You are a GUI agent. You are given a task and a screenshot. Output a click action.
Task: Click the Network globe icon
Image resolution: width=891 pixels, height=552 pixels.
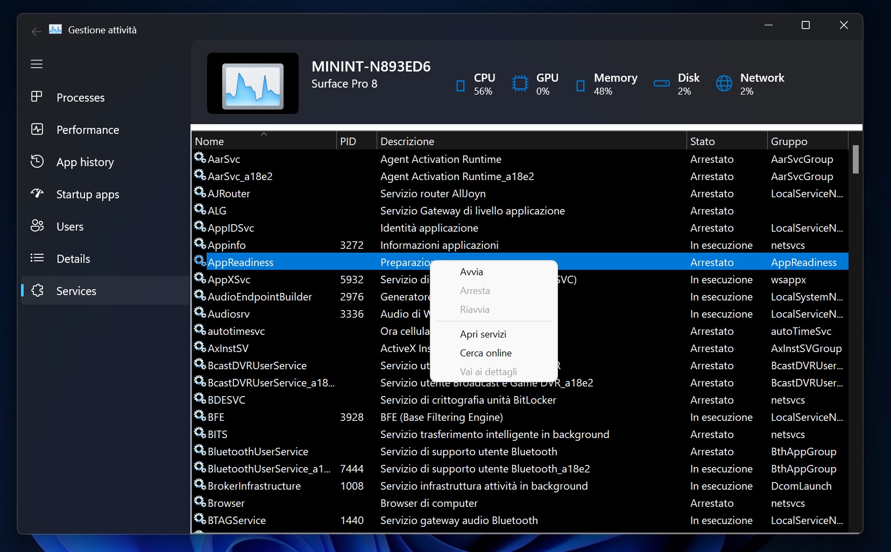pos(724,84)
